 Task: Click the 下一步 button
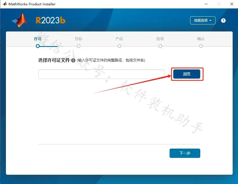tap(185, 153)
